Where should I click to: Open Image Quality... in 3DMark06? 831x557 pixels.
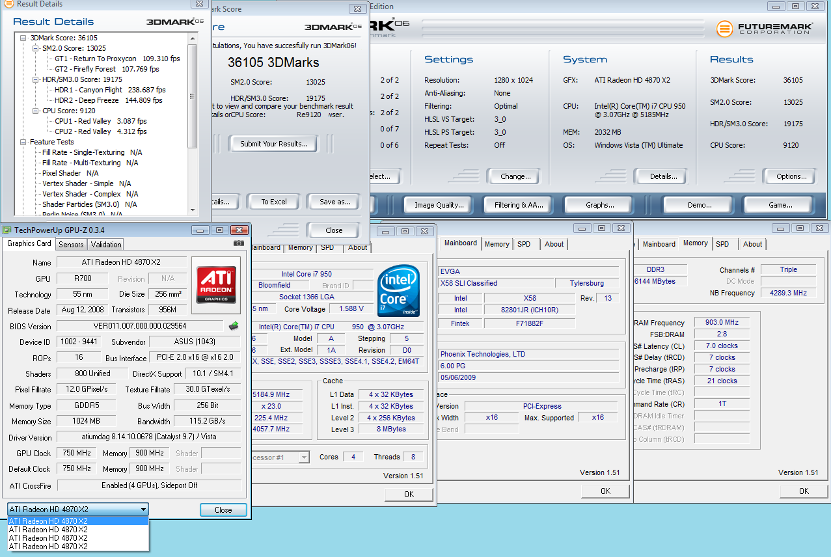439,205
